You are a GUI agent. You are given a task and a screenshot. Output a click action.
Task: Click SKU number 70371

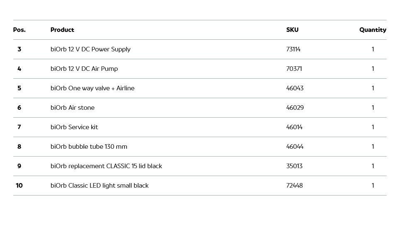(294, 69)
